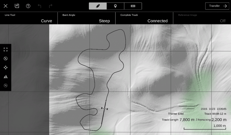231x135 pixels.
Task: Click the four-dot move control icon
Action: (x=5, y=68)
